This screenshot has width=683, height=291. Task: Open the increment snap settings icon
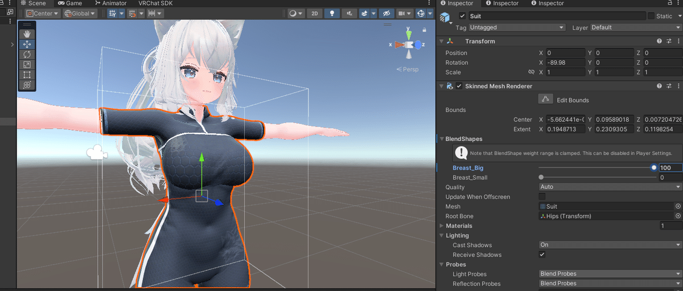click(x=152, y=13)
